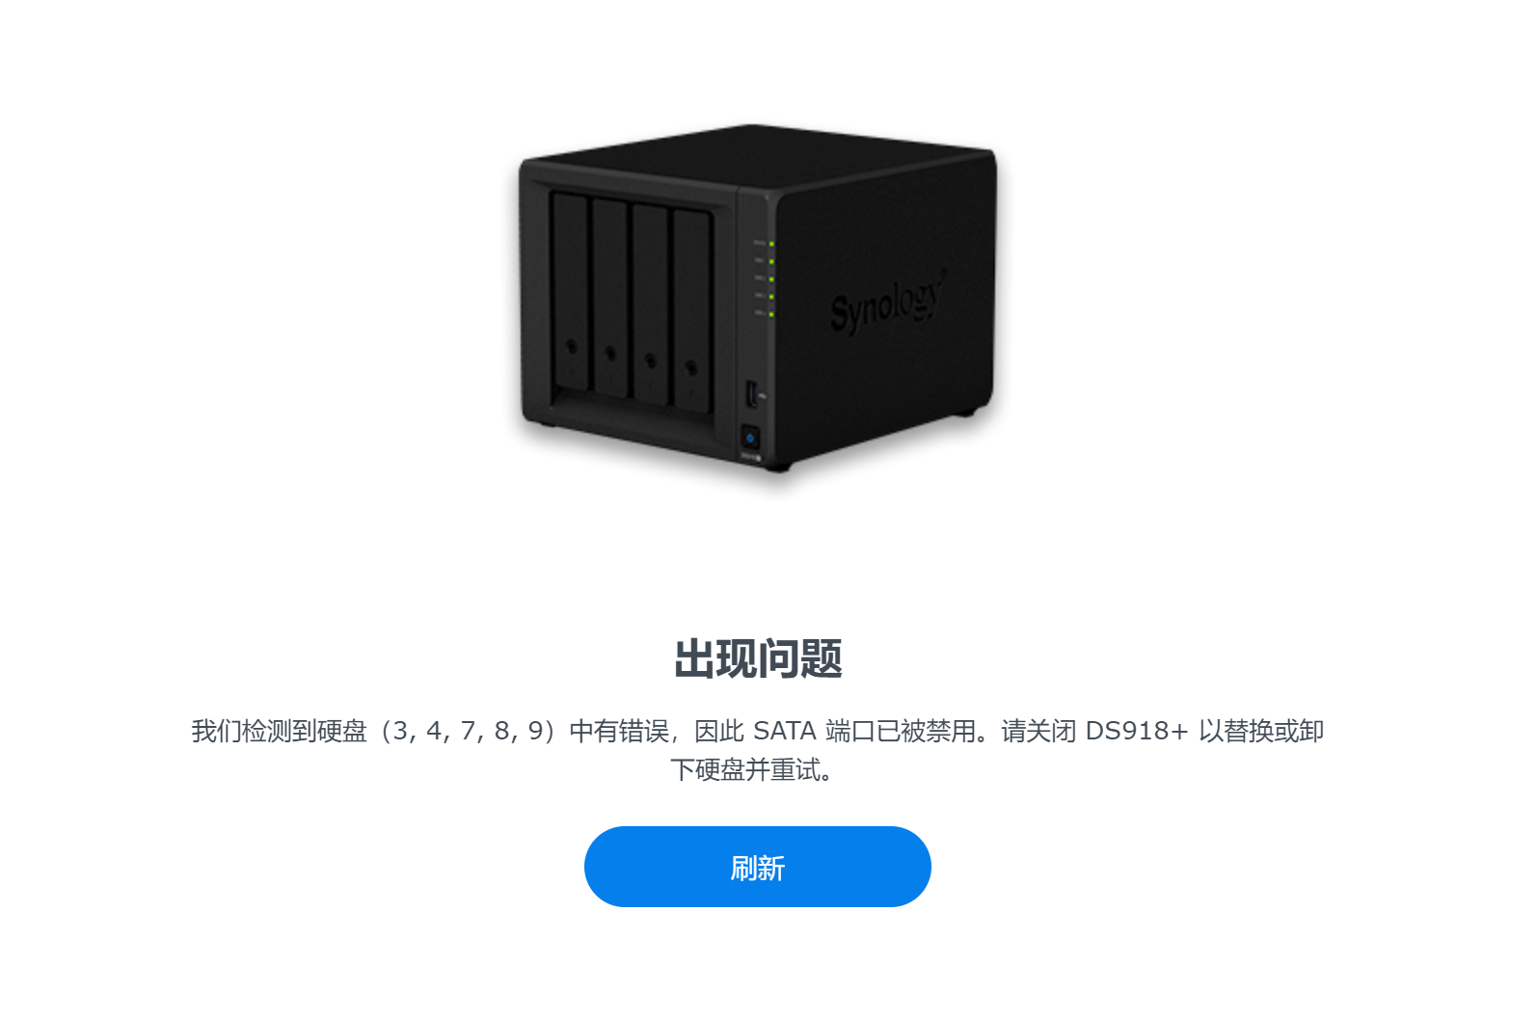The height and width of the screenshot is (1019, 1537).
Task: Click the Synology logo on NAS side
Action: click(x=886, y=303)
